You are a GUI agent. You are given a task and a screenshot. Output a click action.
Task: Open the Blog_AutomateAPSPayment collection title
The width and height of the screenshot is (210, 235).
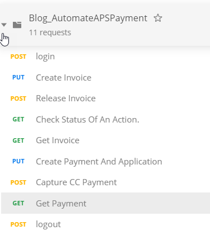point(88,18)
